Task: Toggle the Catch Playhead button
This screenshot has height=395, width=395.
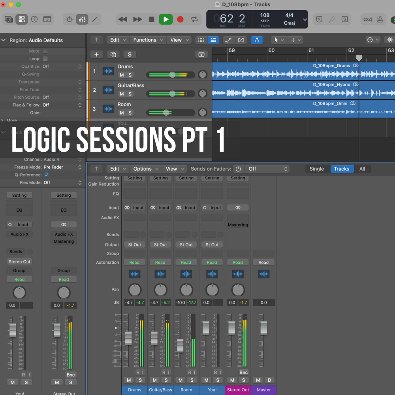Action: tap(257, 40)
